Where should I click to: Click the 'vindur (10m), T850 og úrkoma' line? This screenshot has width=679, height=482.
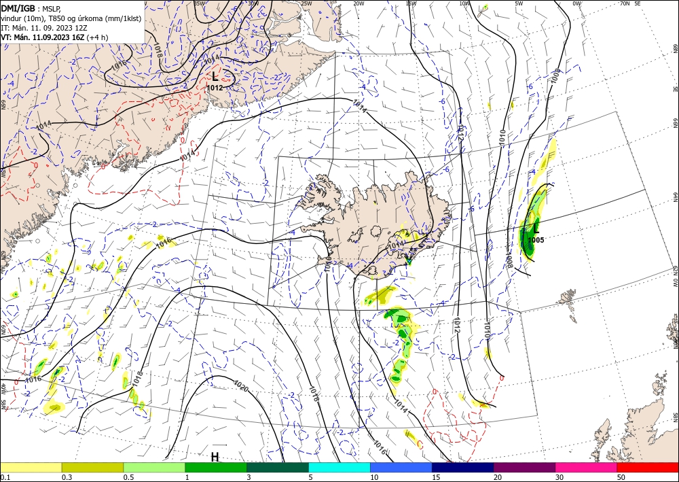click(70, 18)
